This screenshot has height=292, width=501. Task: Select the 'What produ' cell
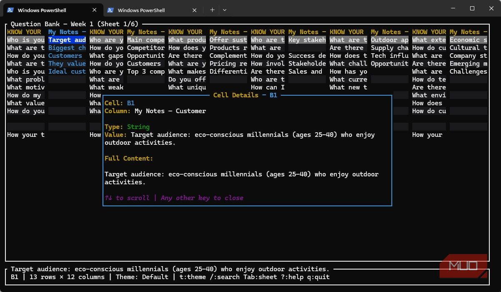tap(187, 40)
